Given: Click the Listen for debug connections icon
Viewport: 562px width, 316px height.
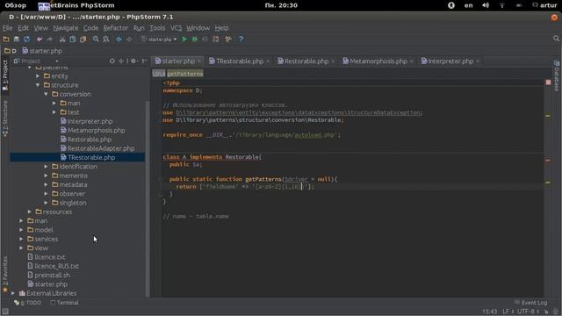Looking at the screenshot, I should point(215,39).
